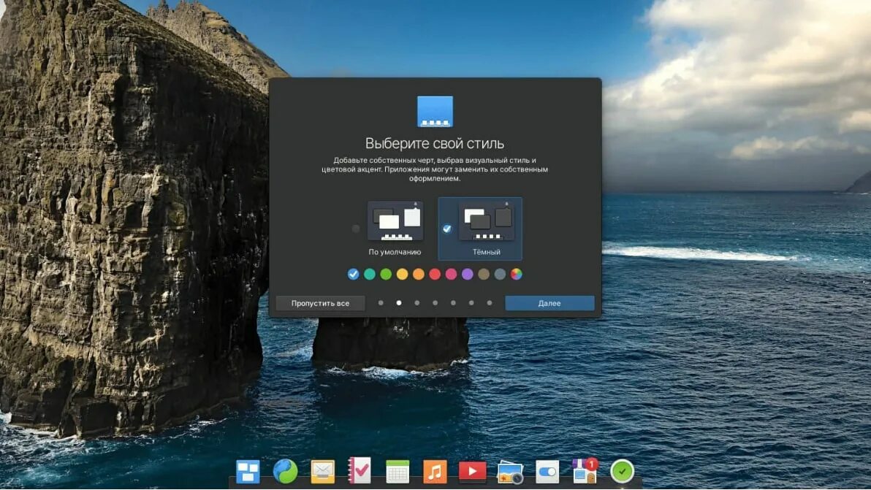Choose the yellow accent color
Viewport: 871px width, 490px height.
pyautogui.click(x=402, y=274)
